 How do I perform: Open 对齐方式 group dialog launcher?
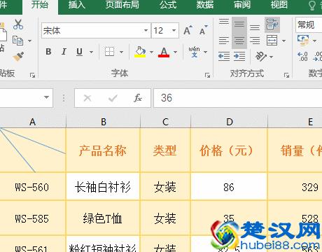tap(286, 75)
